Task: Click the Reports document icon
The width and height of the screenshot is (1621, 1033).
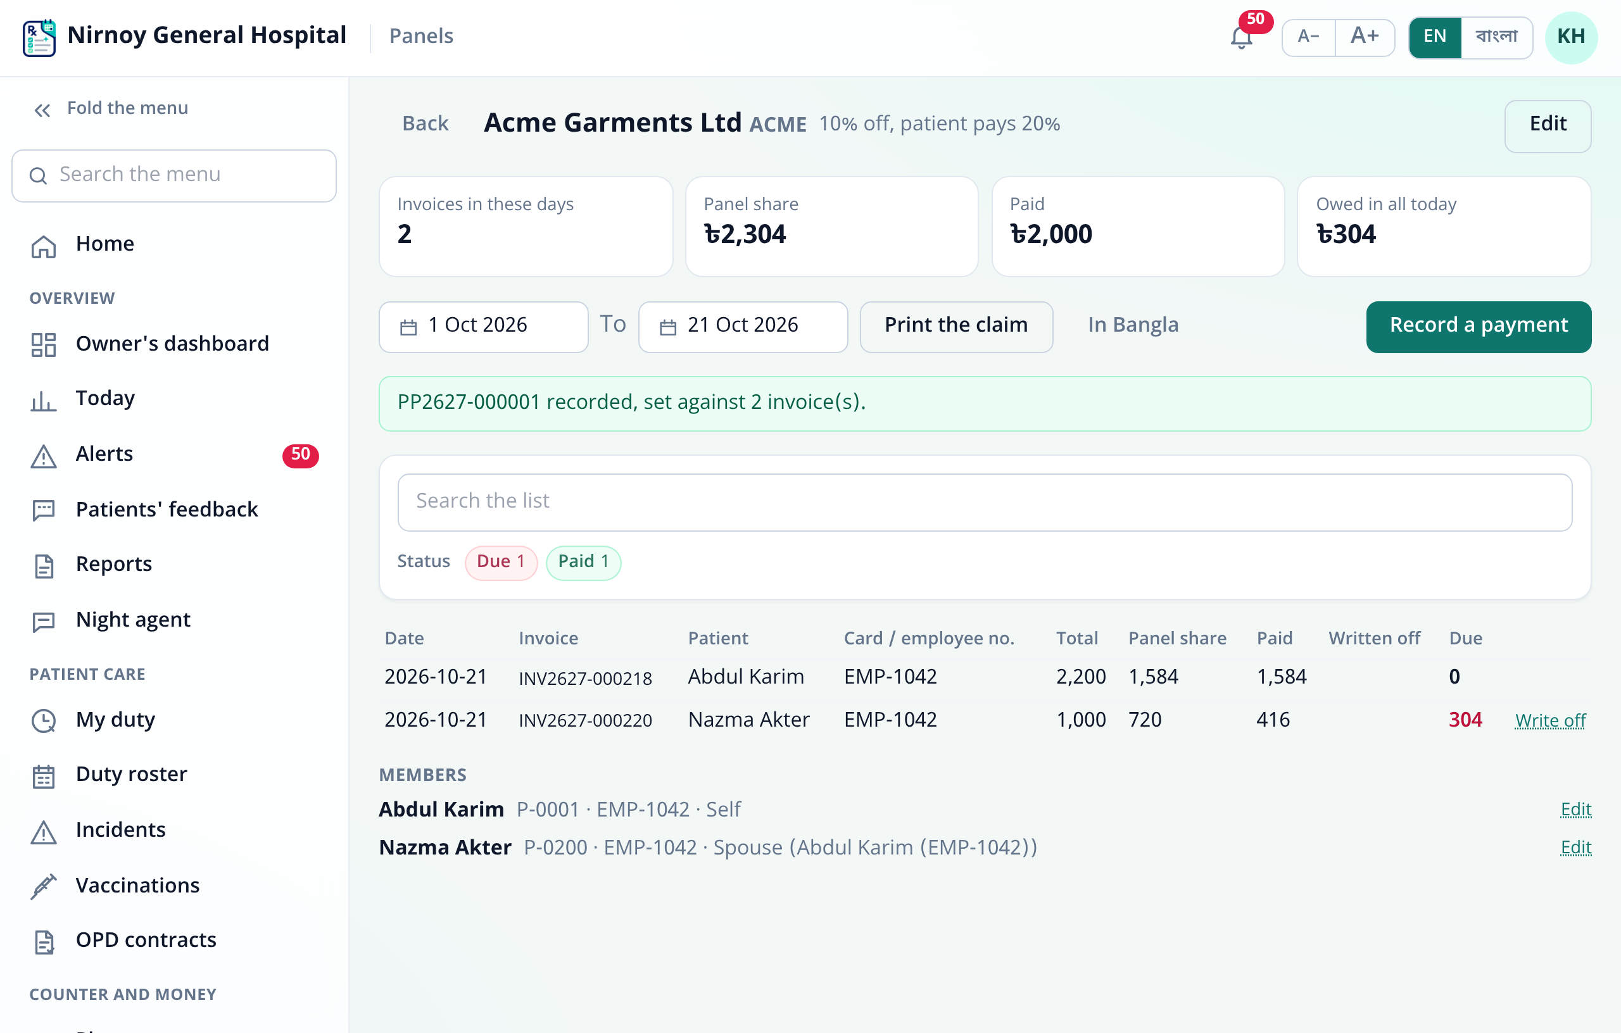Action: (x=44, y=565)
